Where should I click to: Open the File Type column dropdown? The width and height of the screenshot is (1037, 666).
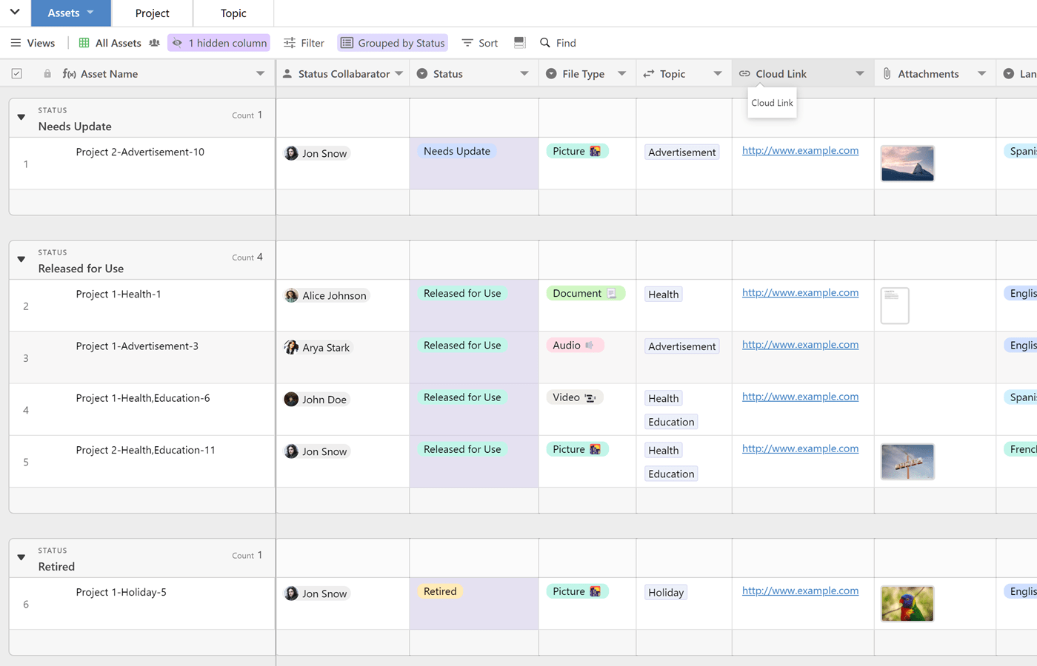[621, 74]
